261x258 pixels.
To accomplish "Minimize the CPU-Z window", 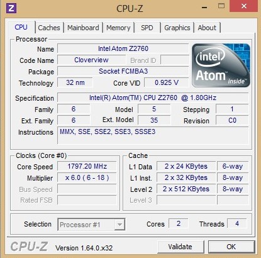I will point(204,8).
